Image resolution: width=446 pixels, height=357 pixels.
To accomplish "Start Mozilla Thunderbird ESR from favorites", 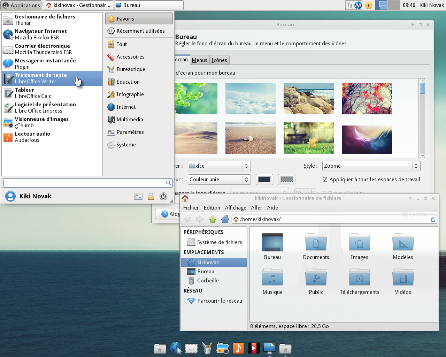I will 52,49.
